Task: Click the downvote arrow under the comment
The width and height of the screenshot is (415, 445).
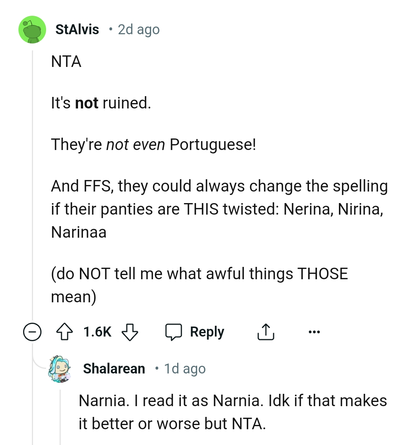Action: [130, 332]
